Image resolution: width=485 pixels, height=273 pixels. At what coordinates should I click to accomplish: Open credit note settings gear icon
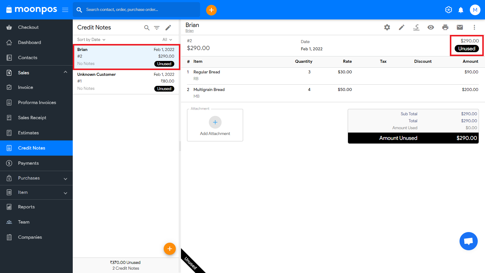point(387,27)
